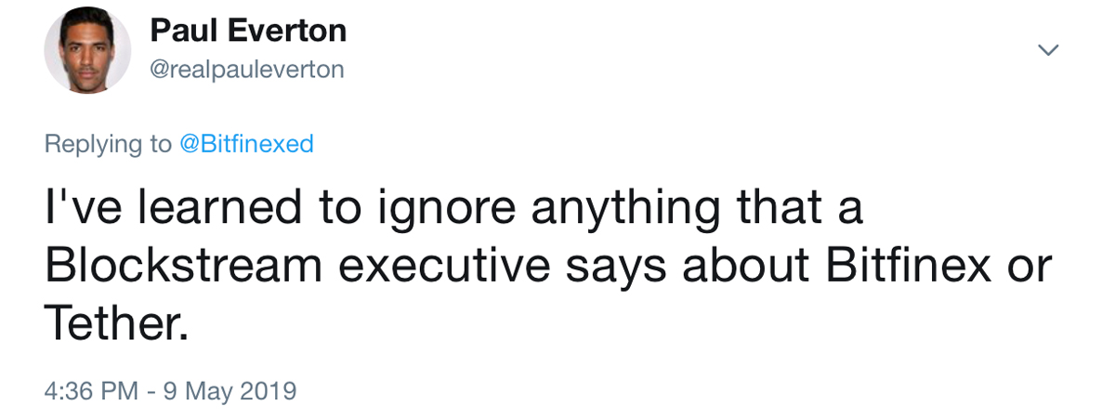Viewport: 1115px width, 418px height.
Task: Open the Paul Everton display name
Action: [x=248, y=32]
